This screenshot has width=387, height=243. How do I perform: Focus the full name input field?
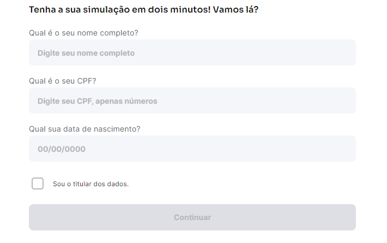[x=192, y=52]
